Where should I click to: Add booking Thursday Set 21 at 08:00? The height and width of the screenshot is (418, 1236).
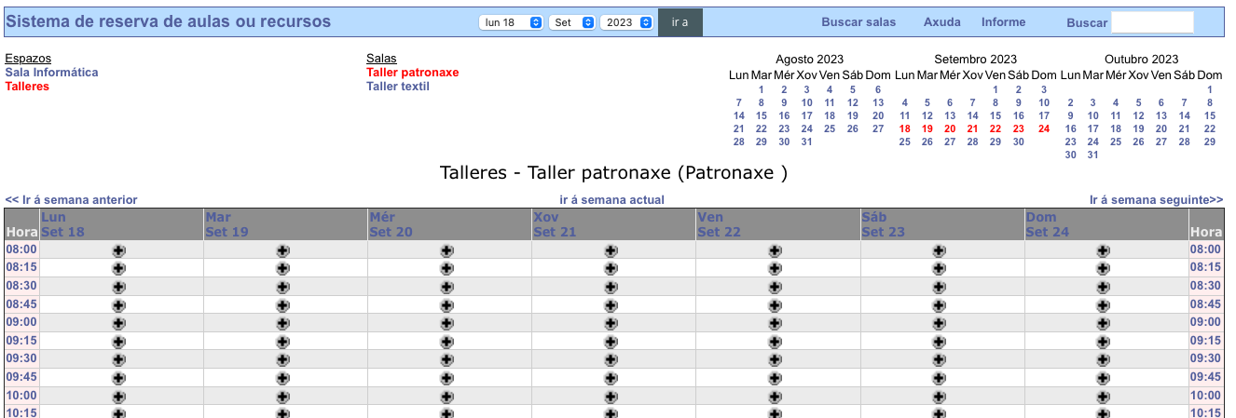coord(611,250)
